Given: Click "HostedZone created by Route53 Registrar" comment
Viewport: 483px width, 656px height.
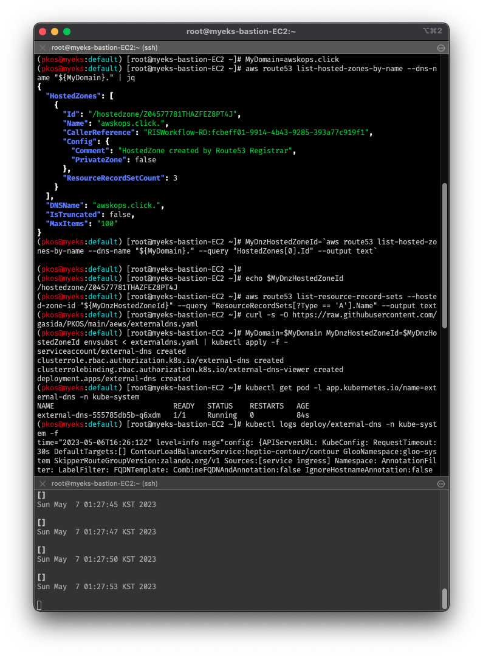Looking at the screenshot, I should [x=205, y=151].
